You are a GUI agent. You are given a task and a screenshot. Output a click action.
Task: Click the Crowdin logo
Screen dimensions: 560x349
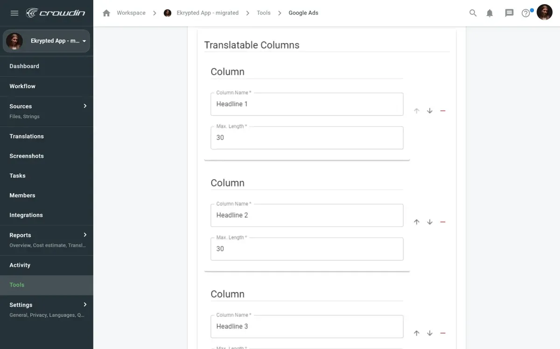pos(56,13)
